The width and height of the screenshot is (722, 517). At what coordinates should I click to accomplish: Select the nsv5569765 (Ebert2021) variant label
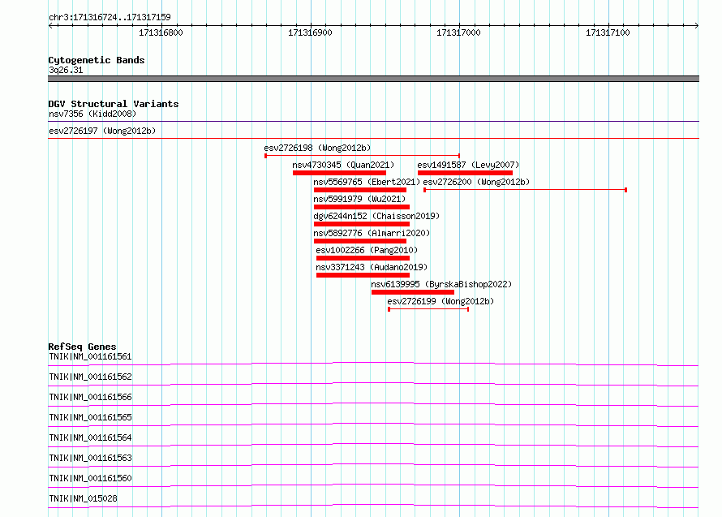pyautogui.click(x=367, y=182)
